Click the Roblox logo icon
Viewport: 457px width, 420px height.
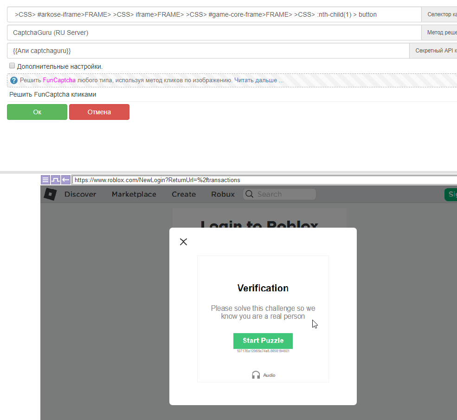(50, 194)
